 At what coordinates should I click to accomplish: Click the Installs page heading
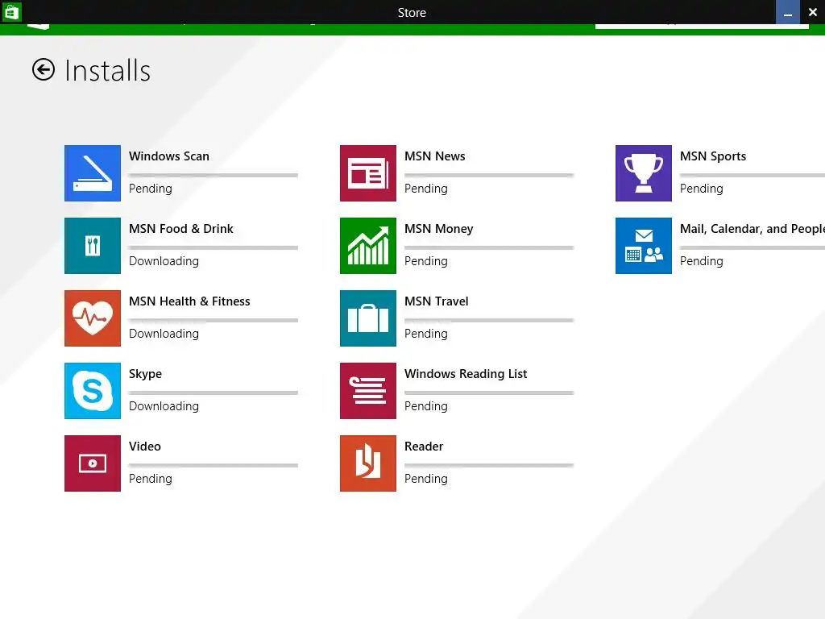pos(107,71)
